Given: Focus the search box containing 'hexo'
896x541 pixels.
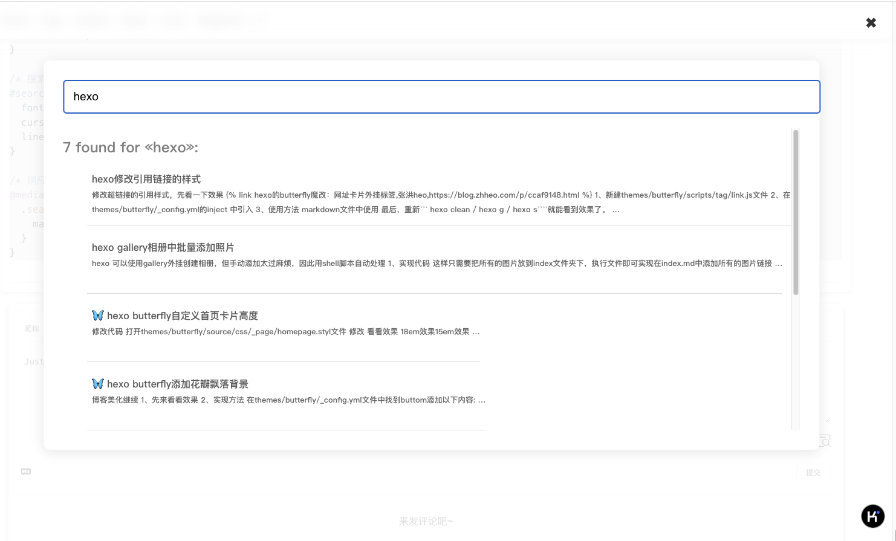Looking at the screenshot, I should point(441,97).
